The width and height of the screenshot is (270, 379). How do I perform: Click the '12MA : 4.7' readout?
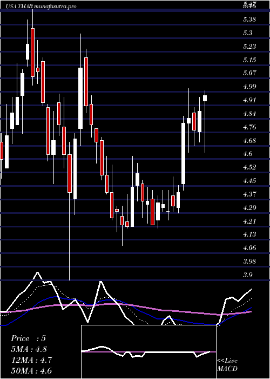31,360
